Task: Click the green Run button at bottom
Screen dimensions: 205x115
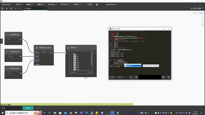Action: click(28, 108)
